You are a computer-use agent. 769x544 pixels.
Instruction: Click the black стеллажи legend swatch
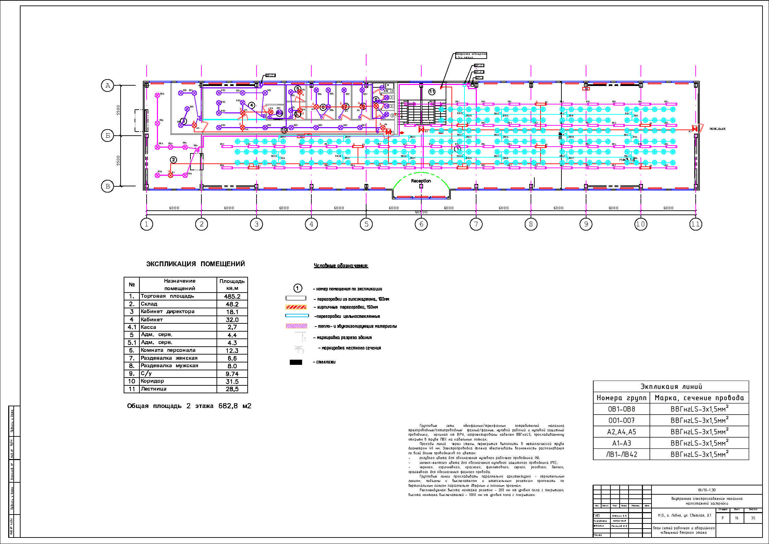(296, 362)
